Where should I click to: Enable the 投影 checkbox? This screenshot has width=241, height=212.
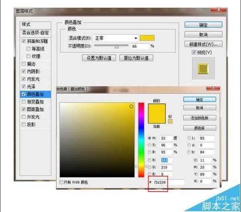(x=24, y=124)
